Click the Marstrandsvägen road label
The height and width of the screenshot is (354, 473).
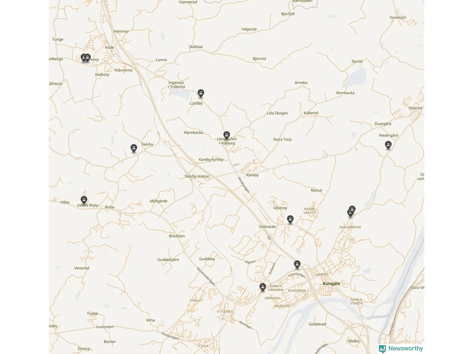(206, 276)
